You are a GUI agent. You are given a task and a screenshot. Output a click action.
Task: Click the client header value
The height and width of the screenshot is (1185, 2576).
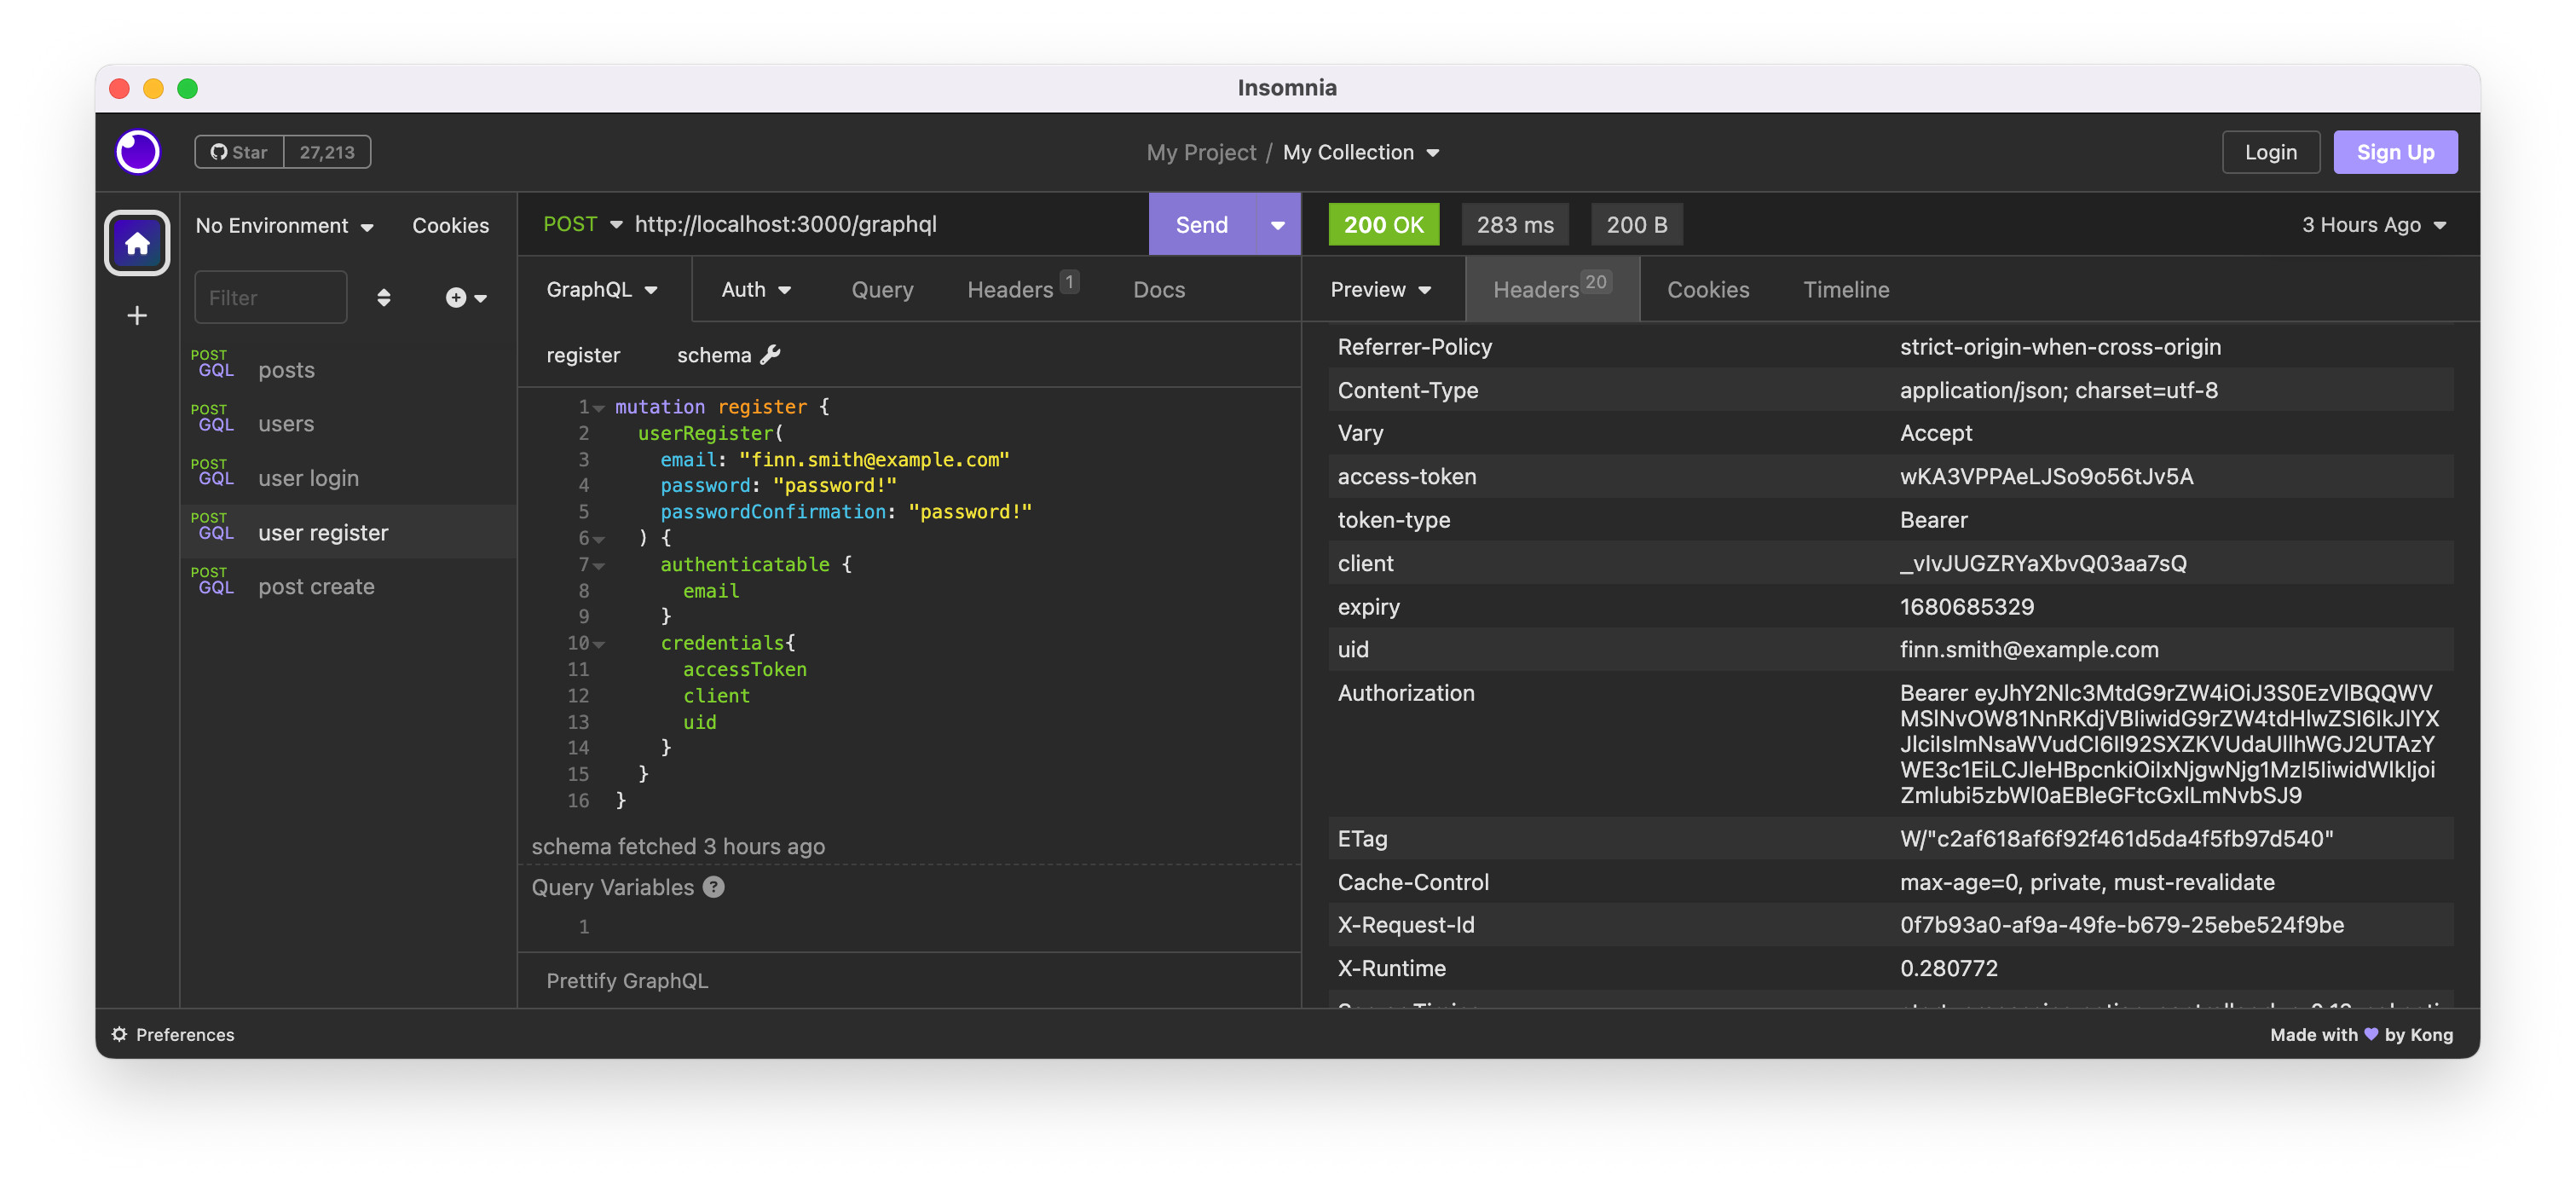coord(2042,563)
